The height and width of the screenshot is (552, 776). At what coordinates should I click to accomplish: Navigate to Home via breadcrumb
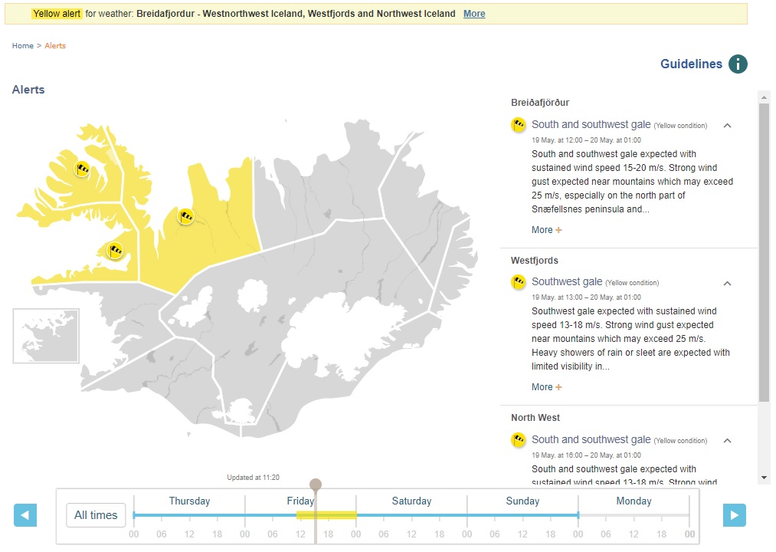(x=22, y=46)
